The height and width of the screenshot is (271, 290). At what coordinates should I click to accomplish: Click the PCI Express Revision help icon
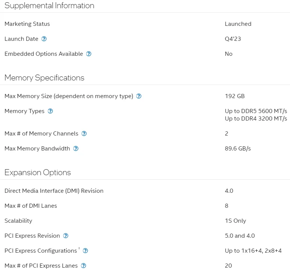[66, 236]
